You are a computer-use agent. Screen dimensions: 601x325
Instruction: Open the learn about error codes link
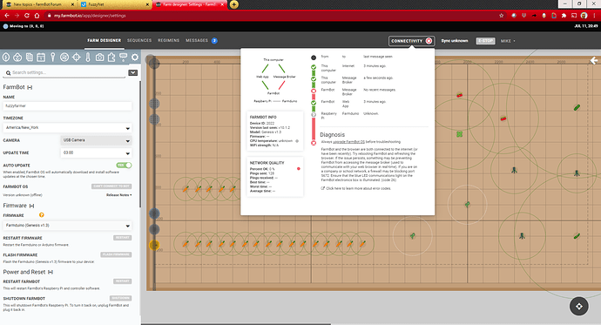tap(358, 188)
